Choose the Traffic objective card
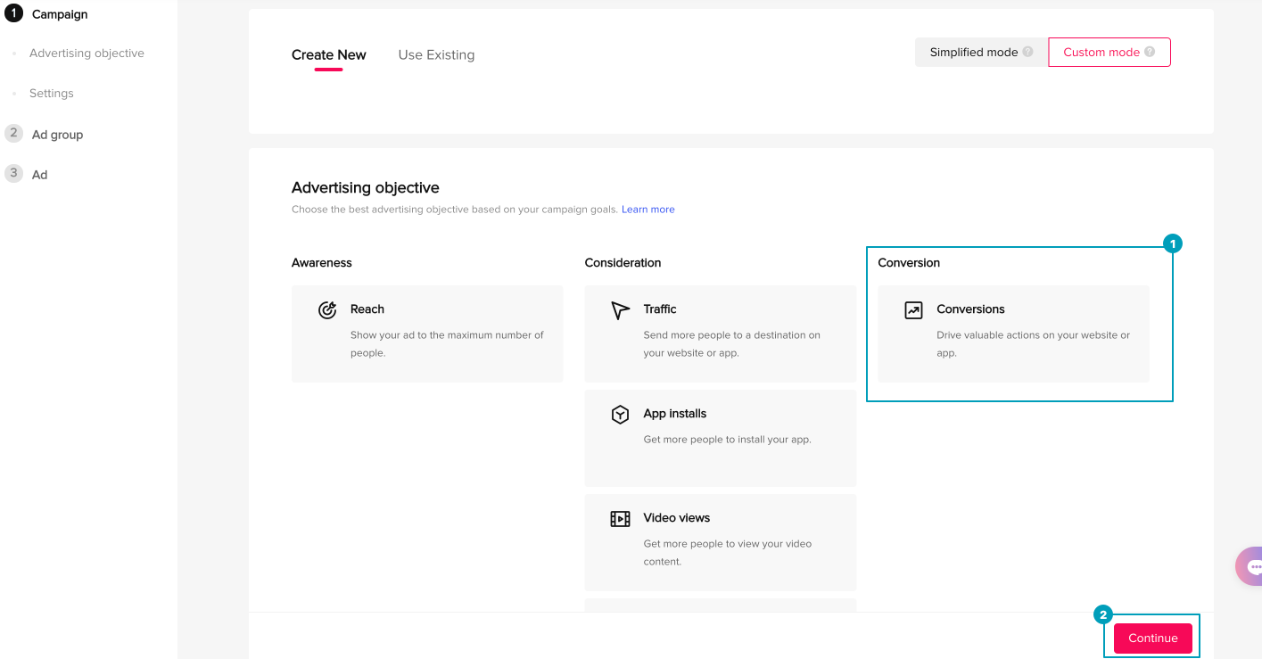This screenshot has width=1262, height=659. (x=721, y=334)
